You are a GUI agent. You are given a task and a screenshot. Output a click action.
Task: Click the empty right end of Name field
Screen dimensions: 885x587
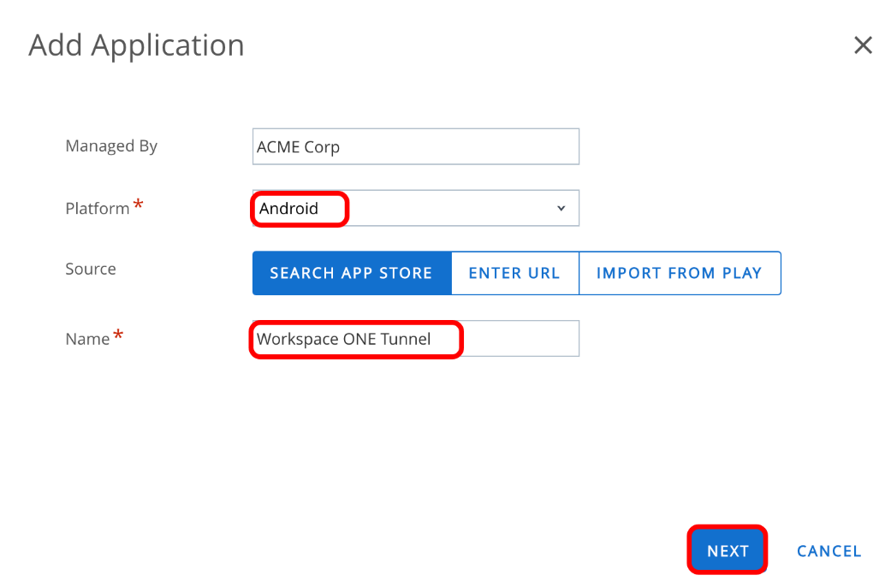pyautogui.click(x=522, y=339)
